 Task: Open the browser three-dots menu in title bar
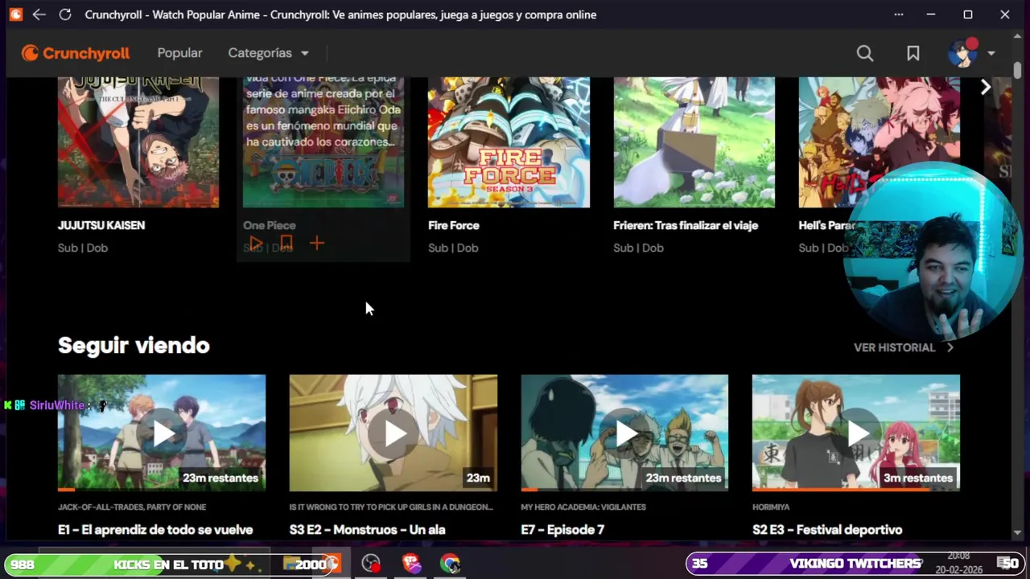[899, 14]
